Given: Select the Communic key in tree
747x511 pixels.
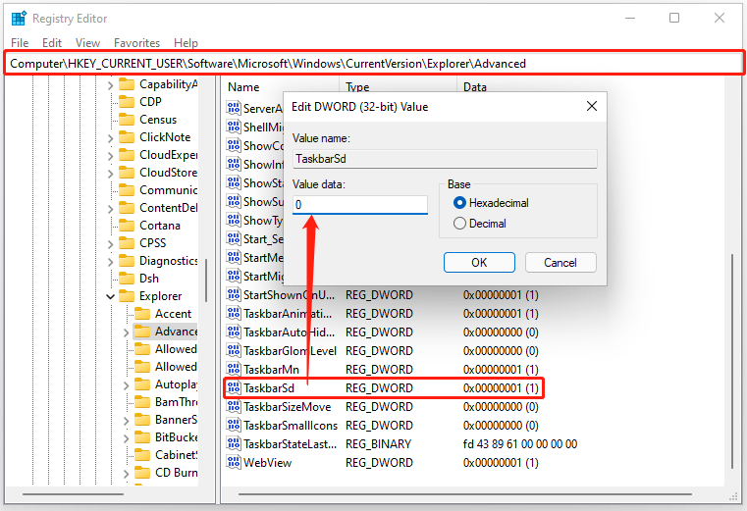Looking at the screenshot, I should [168, 190].
